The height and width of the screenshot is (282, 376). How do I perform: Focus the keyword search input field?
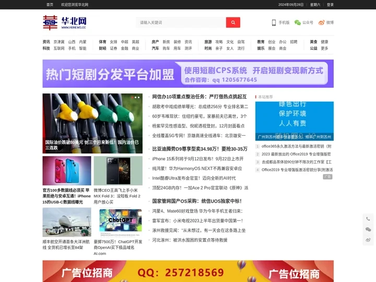click(x=181, y=22)
